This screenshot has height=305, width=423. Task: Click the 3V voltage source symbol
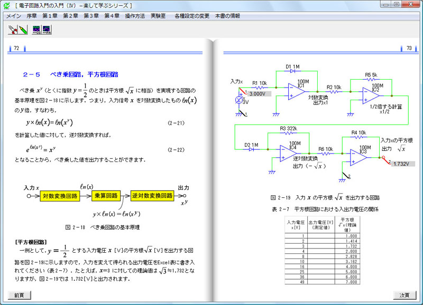tap(239, 100)
